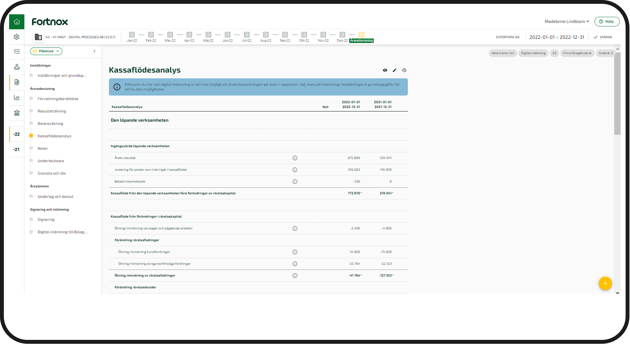This screenshot has height=344, width=630.
Task: Open the history clock icon beside the title
Action: pos(404,70)
